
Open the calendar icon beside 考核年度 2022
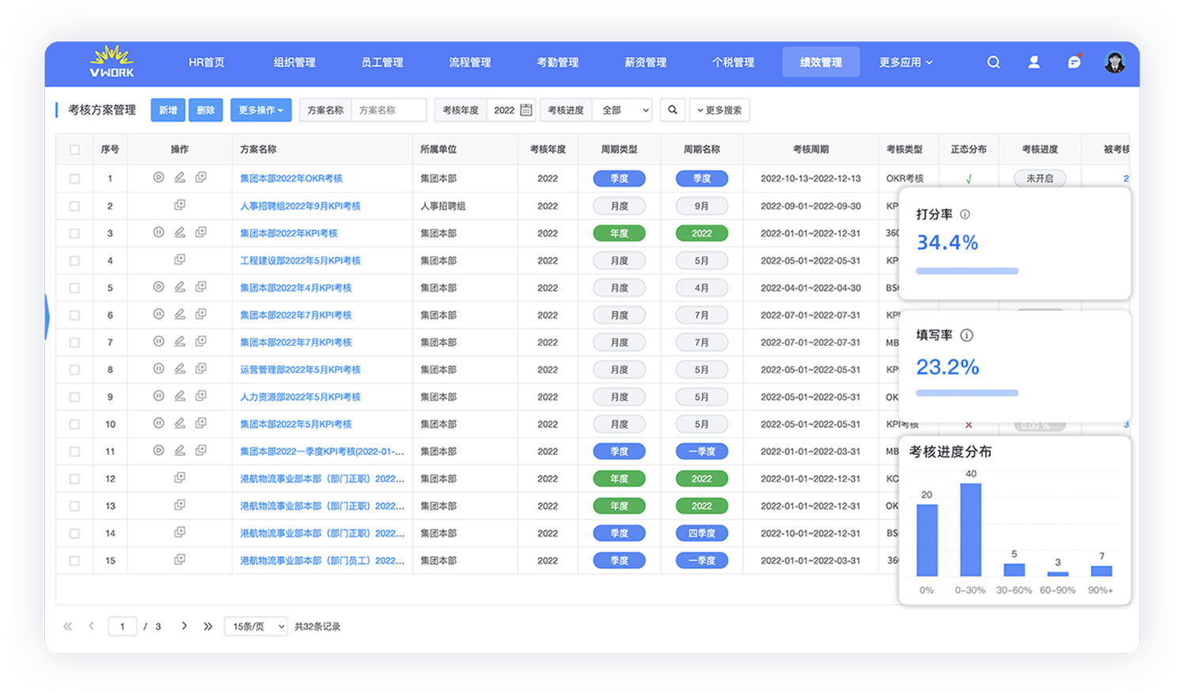[526, 110]
